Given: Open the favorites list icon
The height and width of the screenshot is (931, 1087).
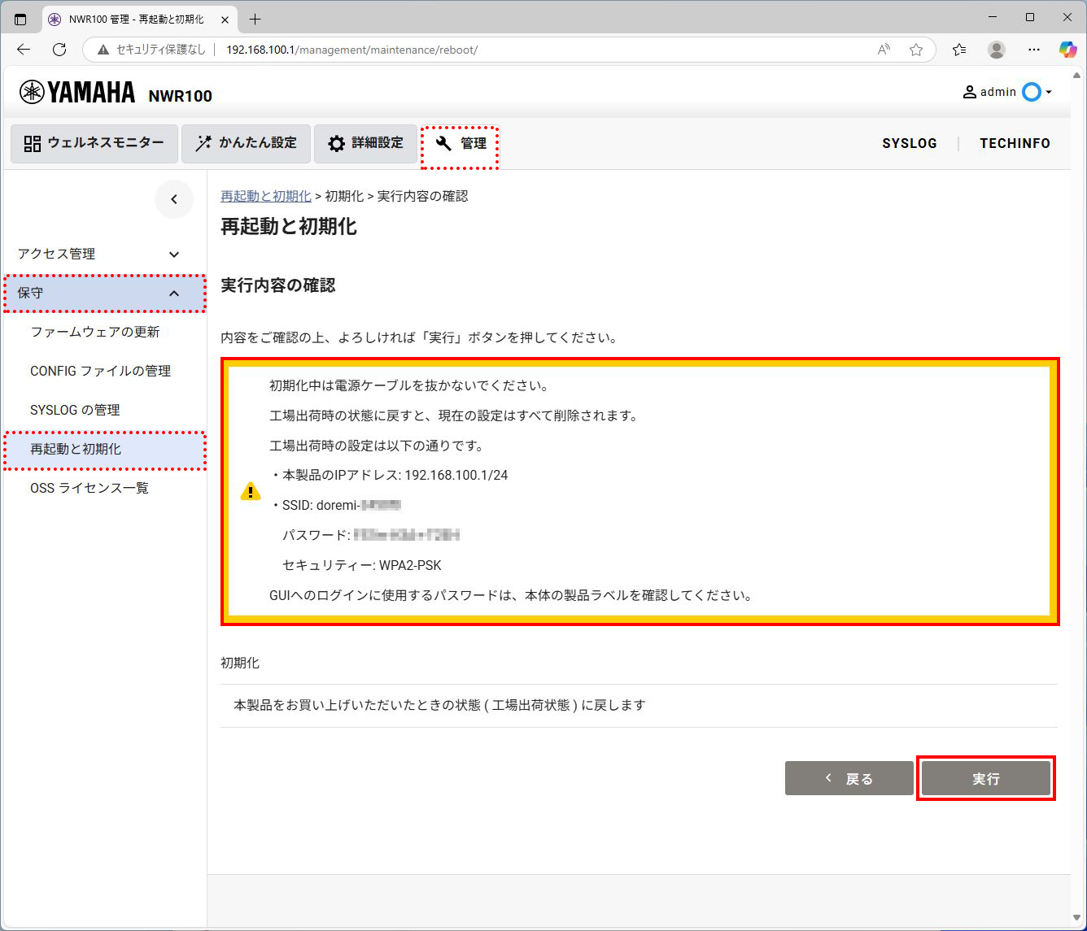Looking at the screenshot, I should 959,50.
